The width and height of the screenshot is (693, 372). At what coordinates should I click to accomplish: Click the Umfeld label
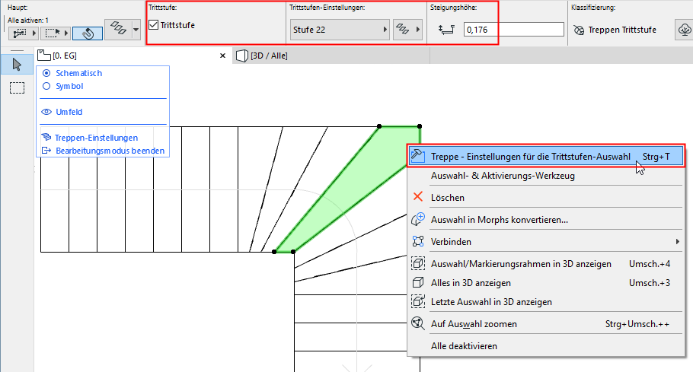(x=69, y=112)
